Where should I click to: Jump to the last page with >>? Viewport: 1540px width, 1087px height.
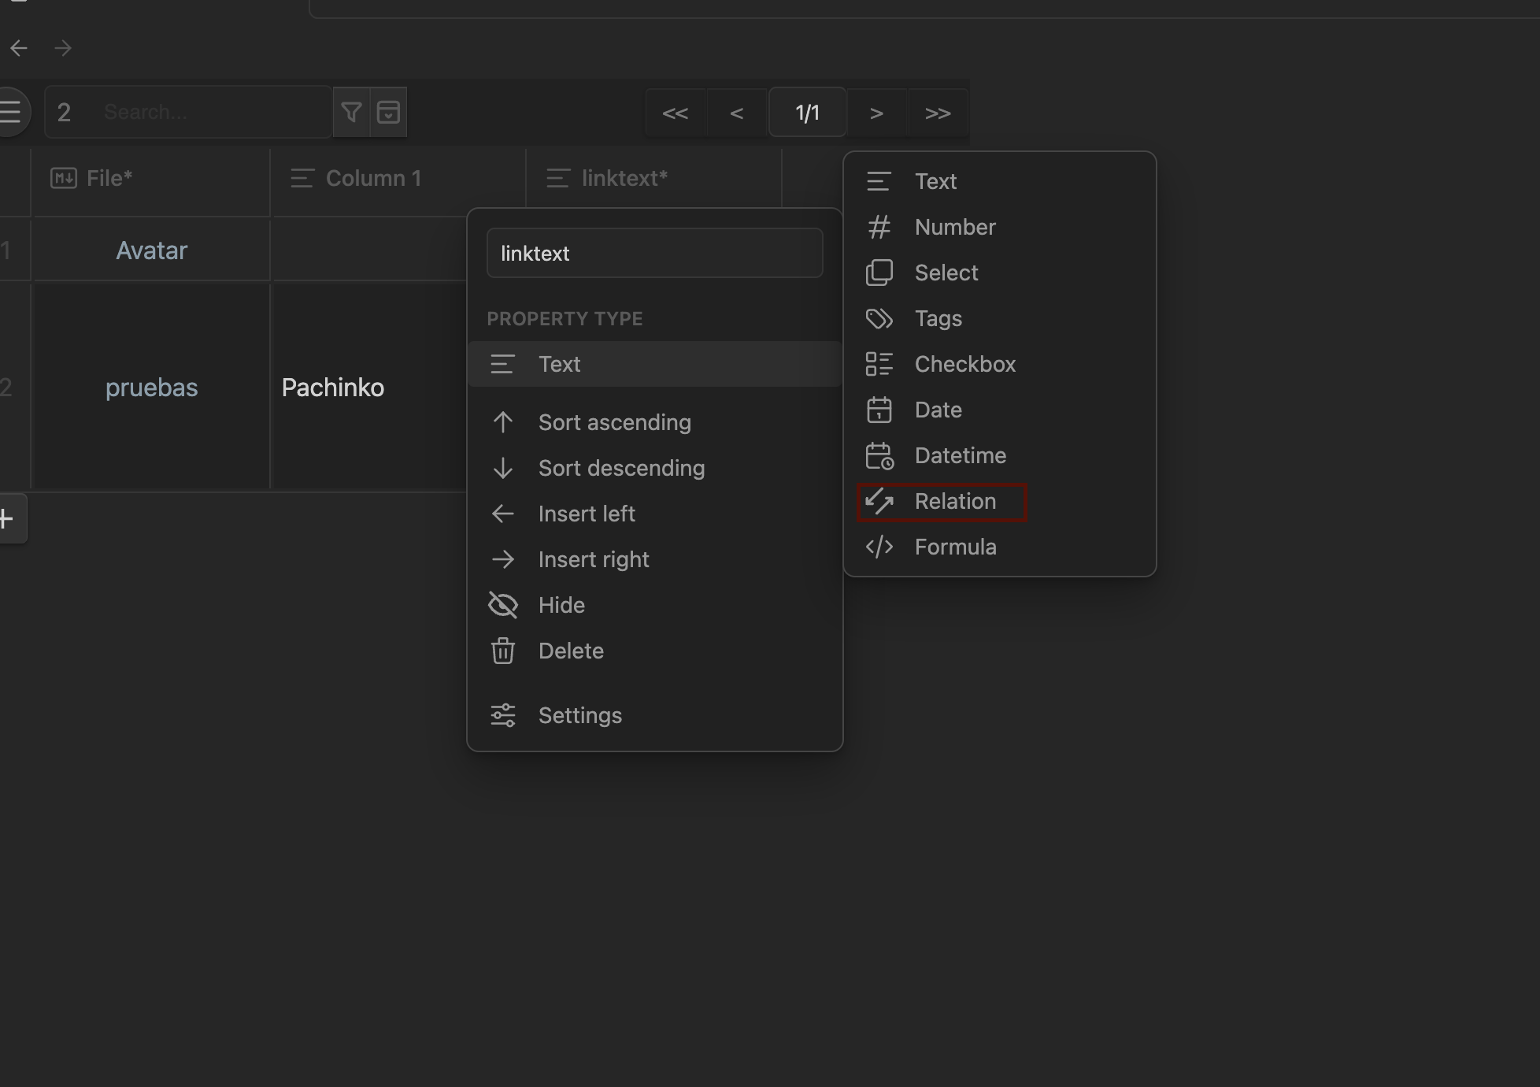click(x=938, y=113)
